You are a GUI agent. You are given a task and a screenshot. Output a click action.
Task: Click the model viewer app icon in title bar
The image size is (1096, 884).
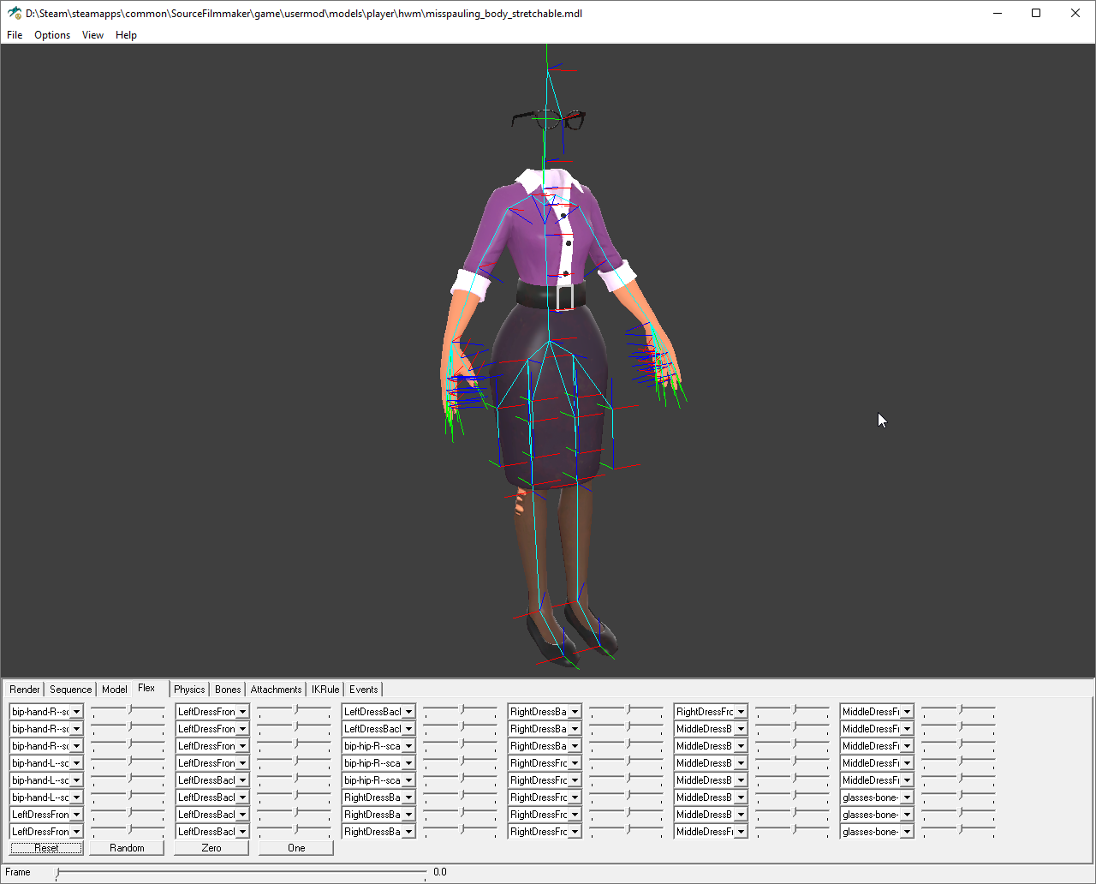pyautogui.click(x=15, y=14)
